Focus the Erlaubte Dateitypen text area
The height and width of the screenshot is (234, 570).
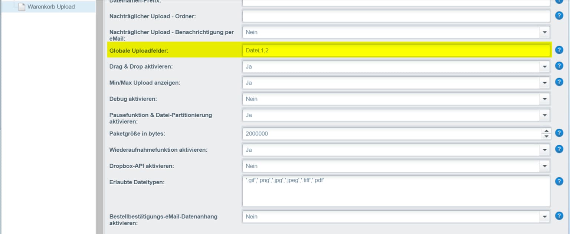tap(396, 191)
